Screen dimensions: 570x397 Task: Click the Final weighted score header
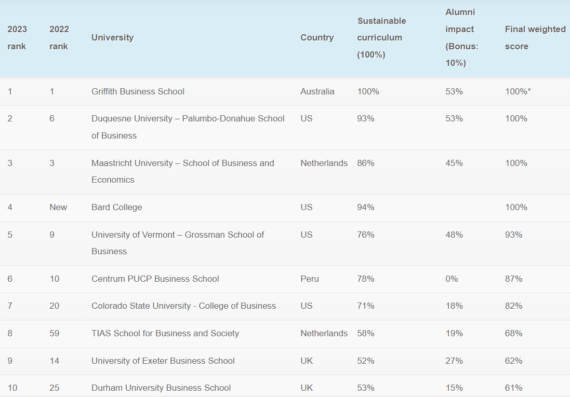[535, 37]
